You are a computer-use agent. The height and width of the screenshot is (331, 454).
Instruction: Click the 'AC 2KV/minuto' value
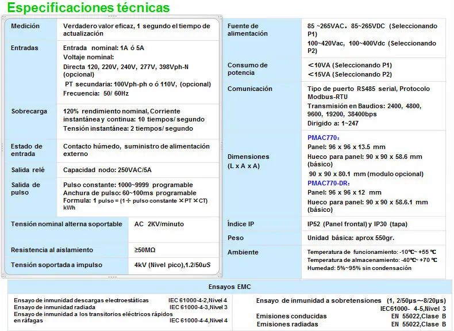coord(159,224)
